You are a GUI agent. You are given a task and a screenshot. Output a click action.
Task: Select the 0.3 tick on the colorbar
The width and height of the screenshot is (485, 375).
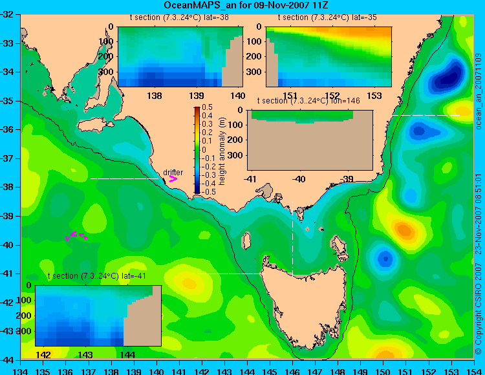[207, 124]
